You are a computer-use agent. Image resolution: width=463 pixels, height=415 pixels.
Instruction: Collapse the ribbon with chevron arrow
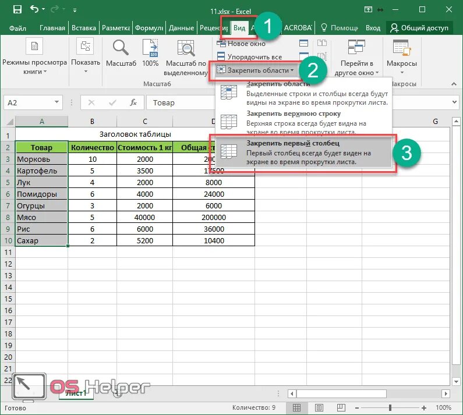click(454, 84)
